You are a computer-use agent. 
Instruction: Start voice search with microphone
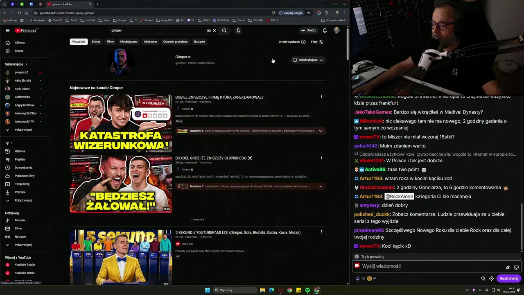coord(238,30)
